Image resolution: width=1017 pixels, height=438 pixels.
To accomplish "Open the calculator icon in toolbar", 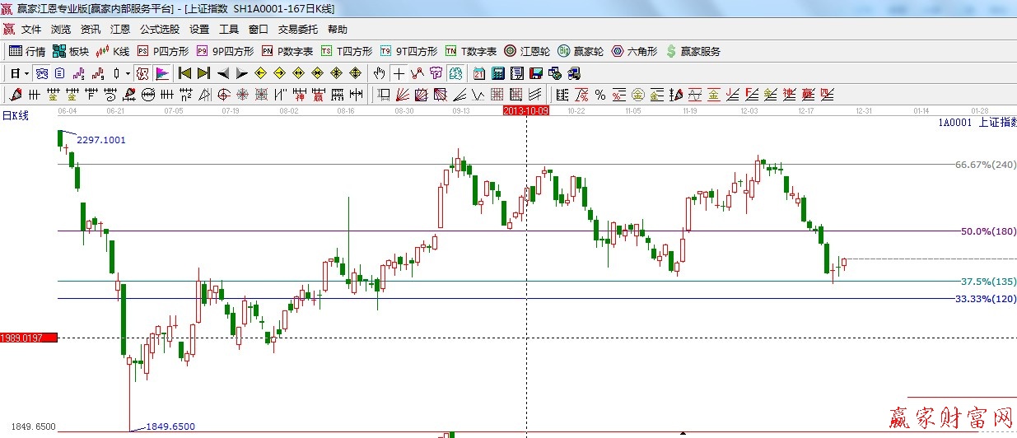I will (497, 73).
